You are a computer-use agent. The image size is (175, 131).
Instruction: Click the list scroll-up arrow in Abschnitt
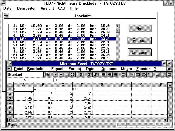click(118, 26)
